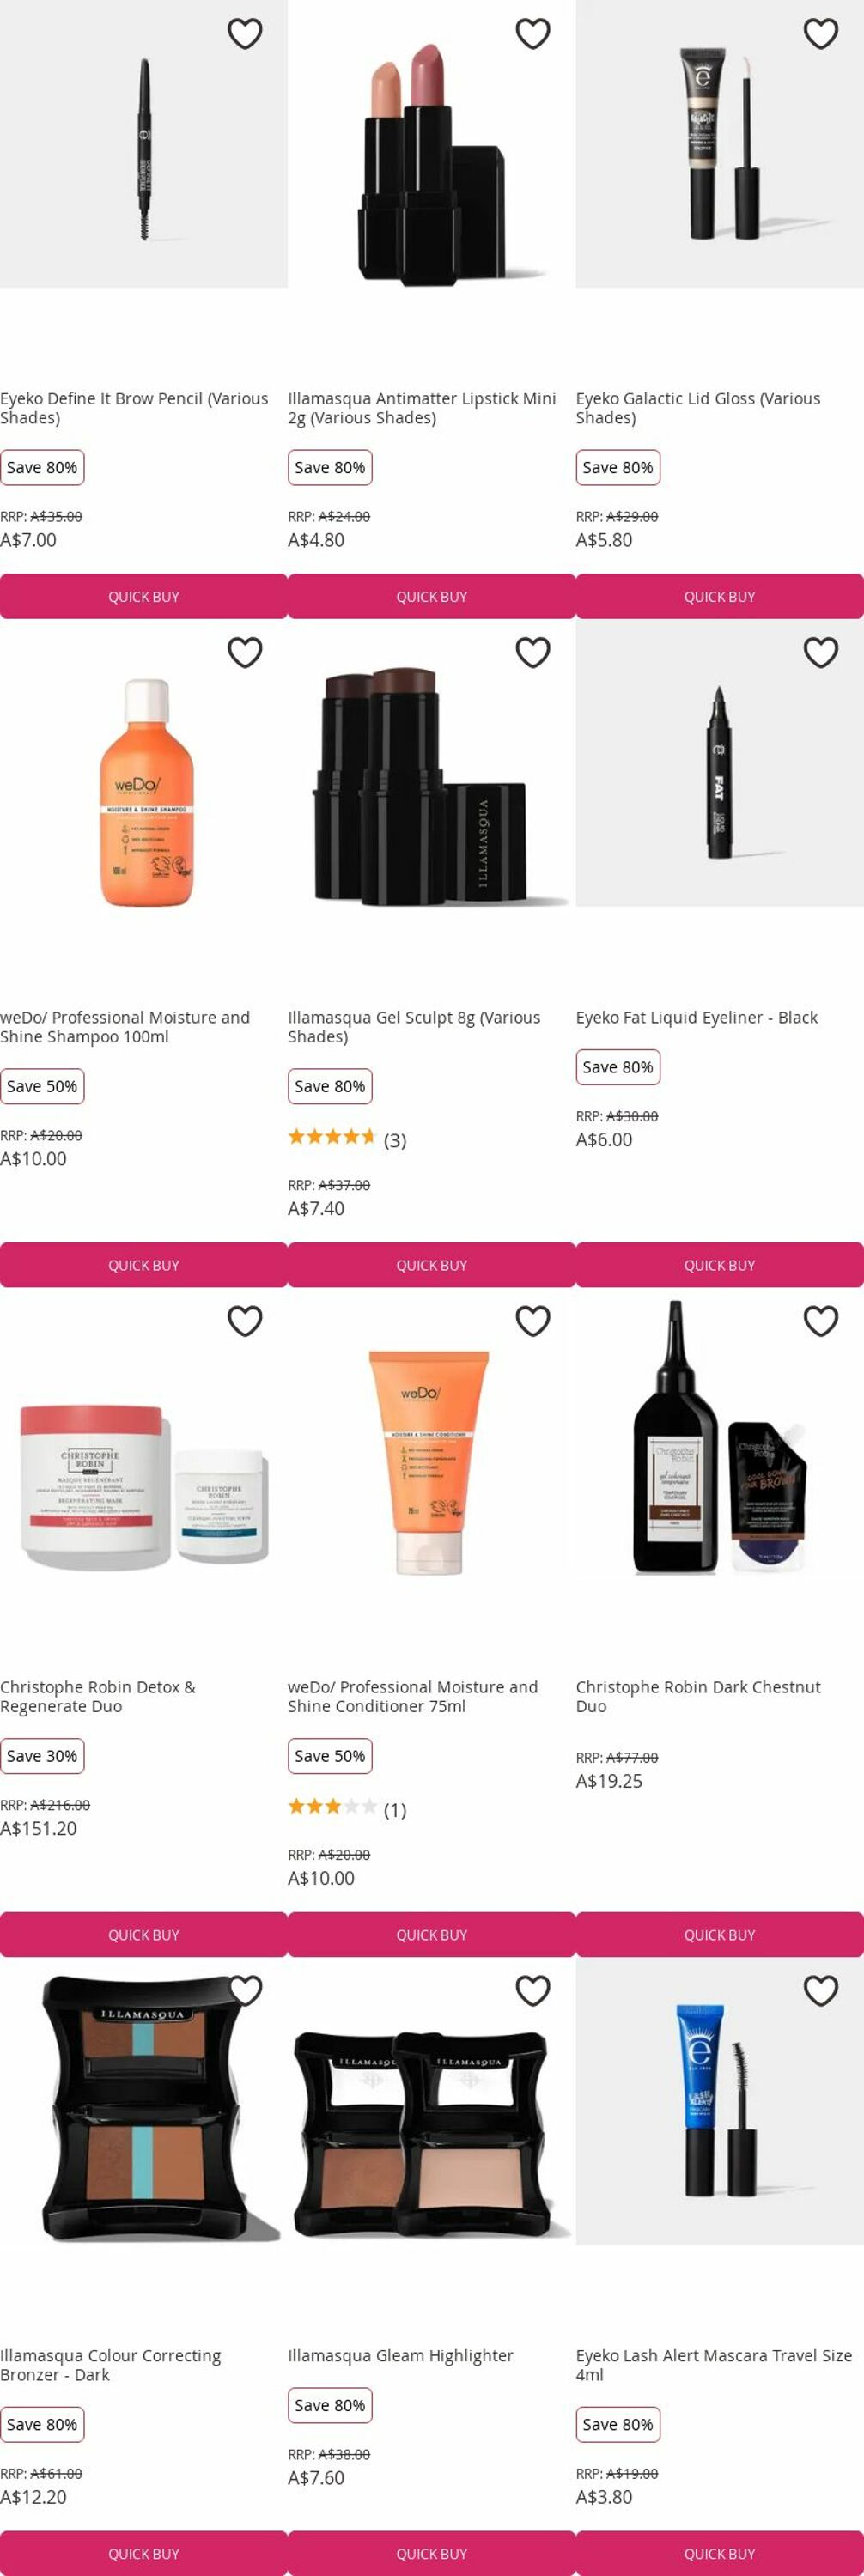
Task: Quick buy Eyeko Fat Liquid Eyeliner Black
Action: 720,1265
